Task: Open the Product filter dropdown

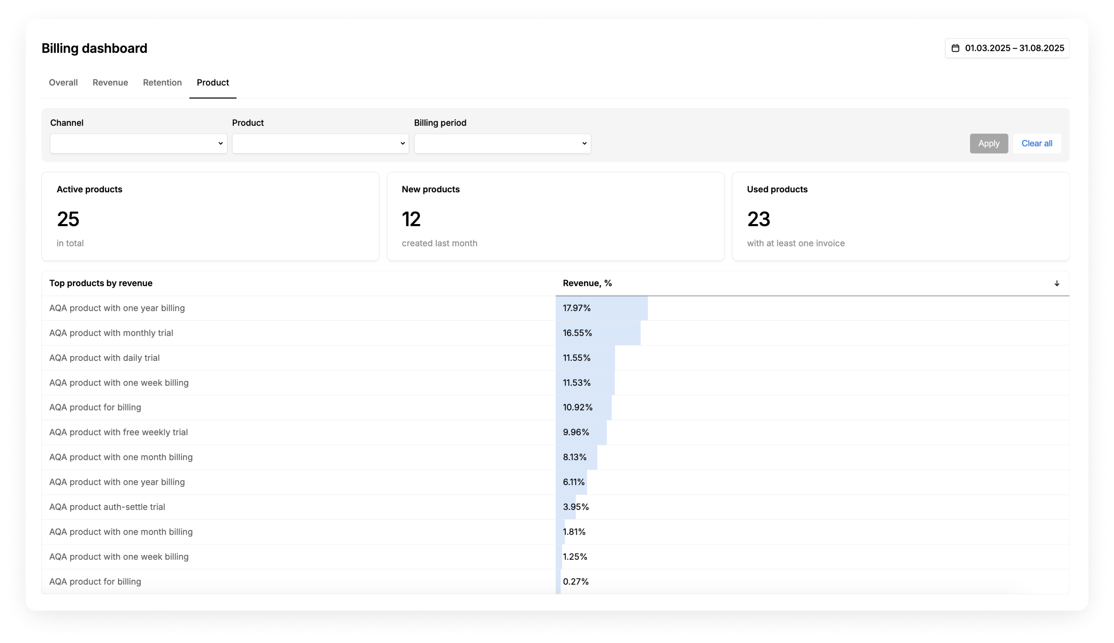Action: click(x=320, y=143)
